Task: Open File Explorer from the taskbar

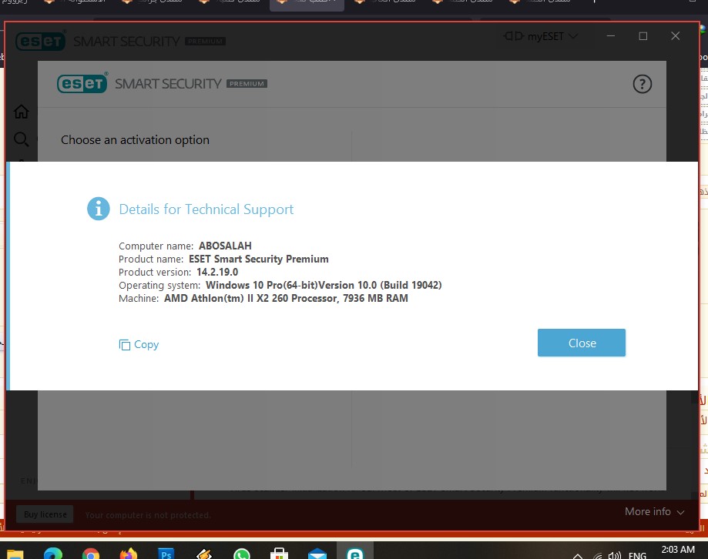Action: coord(15,554)
